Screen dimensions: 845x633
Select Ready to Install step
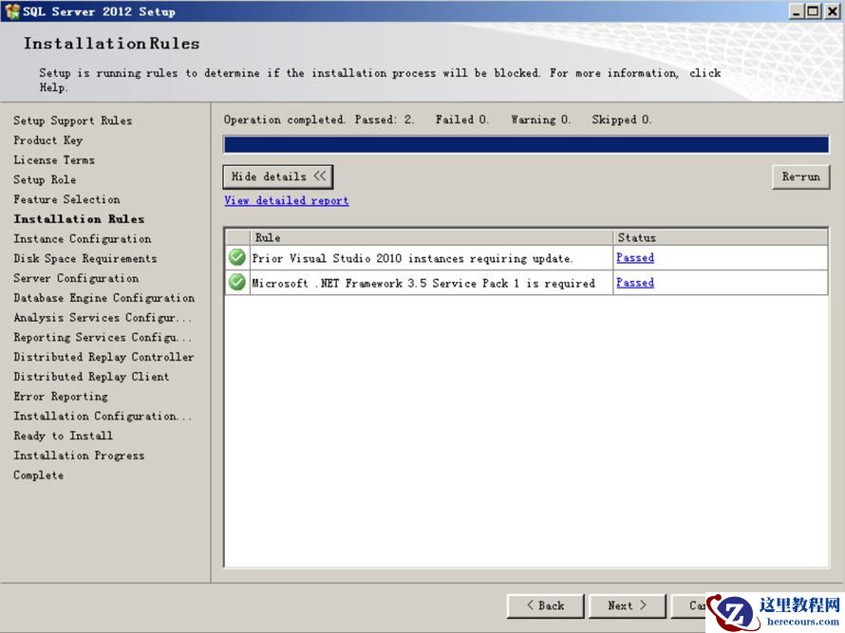point(63,436)
